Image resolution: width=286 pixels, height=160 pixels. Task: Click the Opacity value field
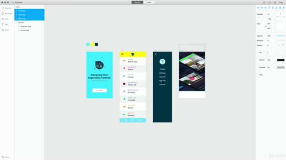click(x=270, y=36)
